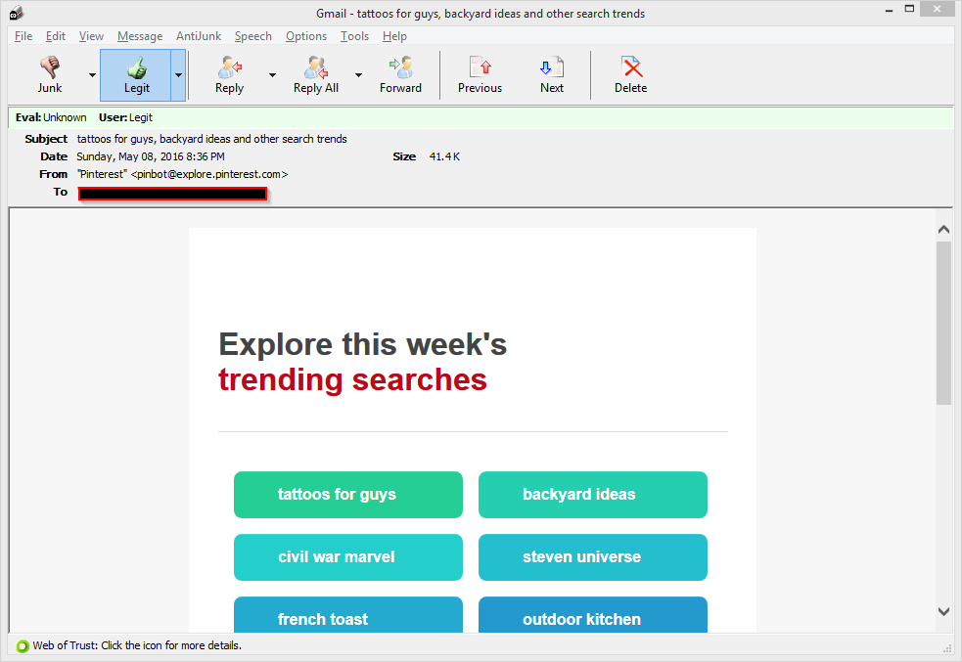Click the 'trending searches' heading

(352, 379)
